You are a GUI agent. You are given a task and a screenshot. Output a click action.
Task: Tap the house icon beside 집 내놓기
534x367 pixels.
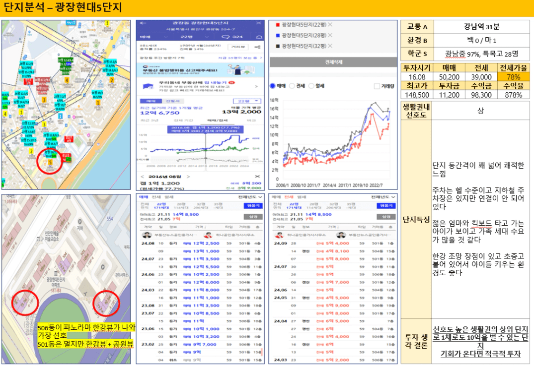tap(147, 86)
